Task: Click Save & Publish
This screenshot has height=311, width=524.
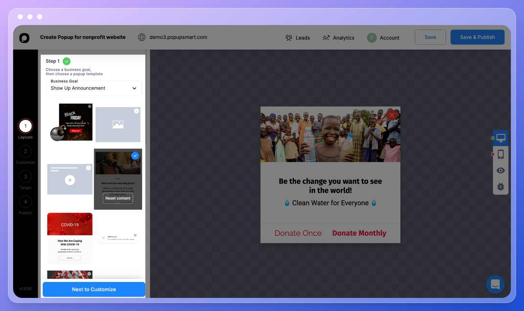Action: [477, 37]
